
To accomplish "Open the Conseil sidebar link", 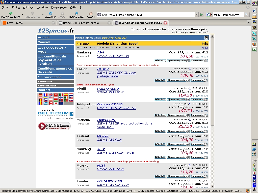I will 56,42.
